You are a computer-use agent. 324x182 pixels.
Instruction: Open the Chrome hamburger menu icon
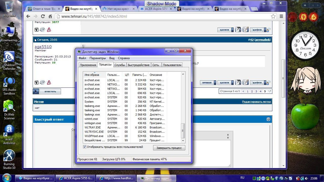[x=281, y=16]
